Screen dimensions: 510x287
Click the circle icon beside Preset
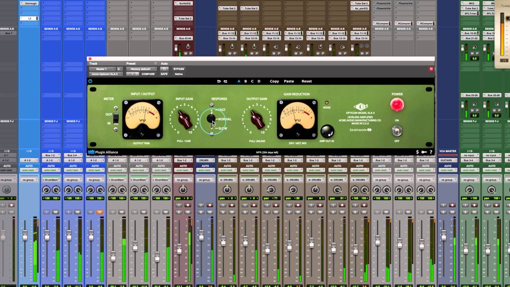click(155, 63)
